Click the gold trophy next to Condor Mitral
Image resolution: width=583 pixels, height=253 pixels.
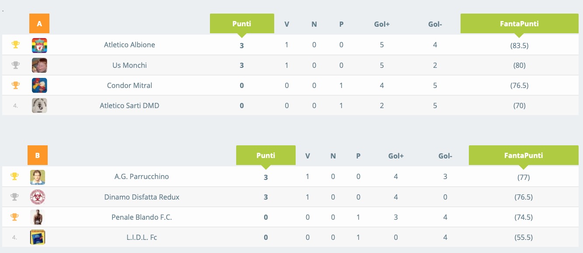[15, 85]
